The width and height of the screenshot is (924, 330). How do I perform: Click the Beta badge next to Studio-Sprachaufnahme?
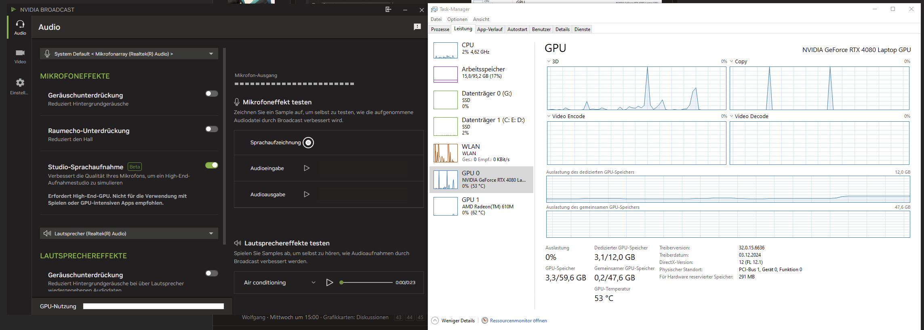pos(135,167)
